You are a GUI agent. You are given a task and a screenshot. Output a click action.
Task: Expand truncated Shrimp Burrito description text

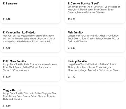[x=94, y=67]
